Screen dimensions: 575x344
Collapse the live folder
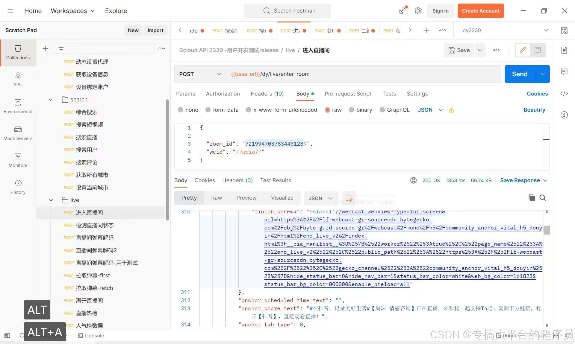51,200
